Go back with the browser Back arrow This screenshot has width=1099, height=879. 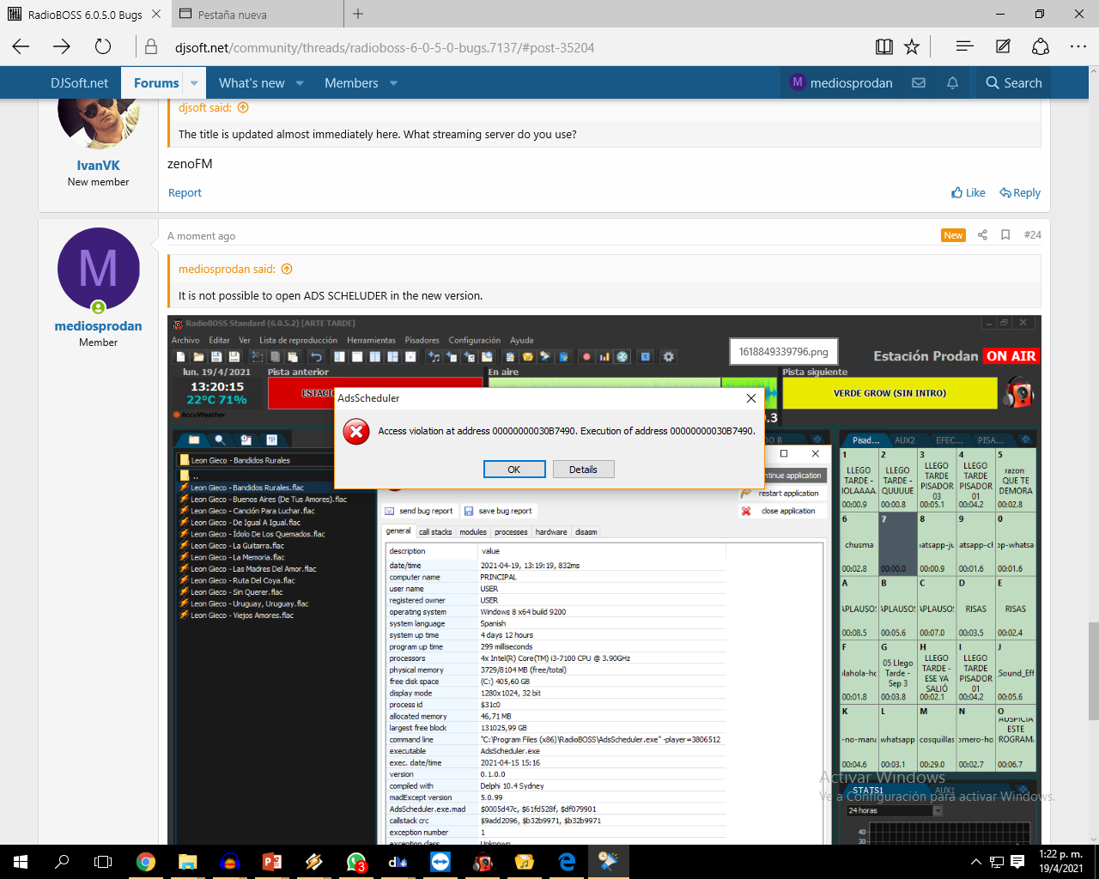[21, 47]
